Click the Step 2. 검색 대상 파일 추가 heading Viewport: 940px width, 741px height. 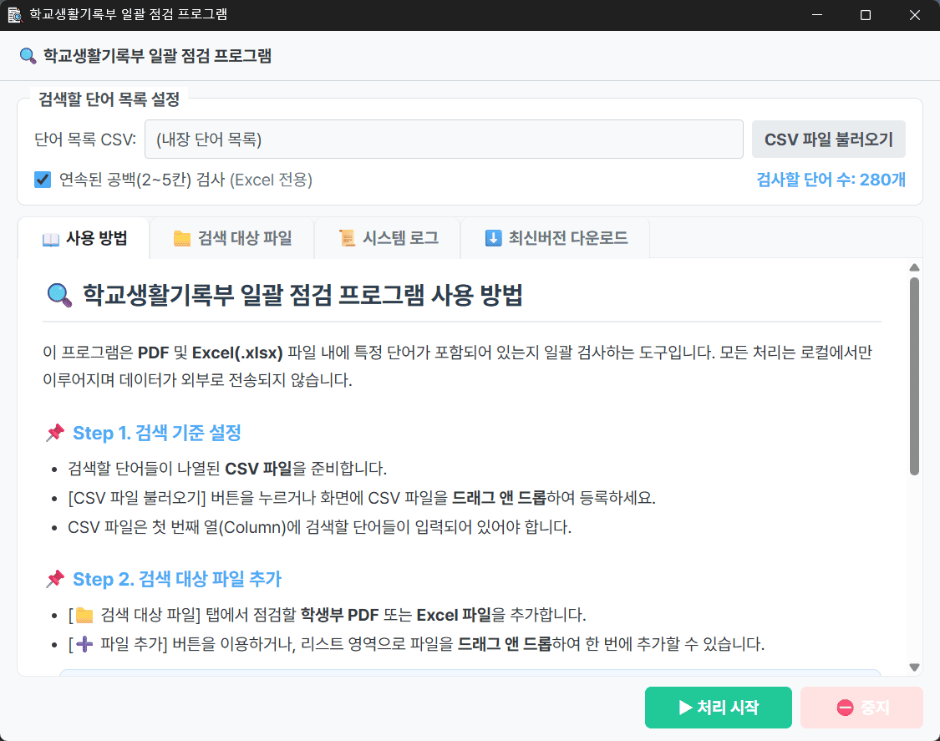point(177,579)
